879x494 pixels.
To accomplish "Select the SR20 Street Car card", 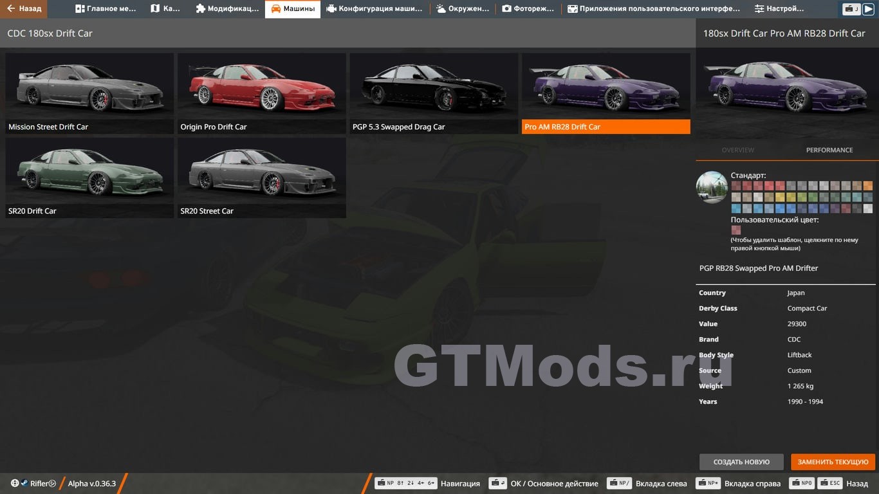I will pyautogui.click(x=262, y=178).
